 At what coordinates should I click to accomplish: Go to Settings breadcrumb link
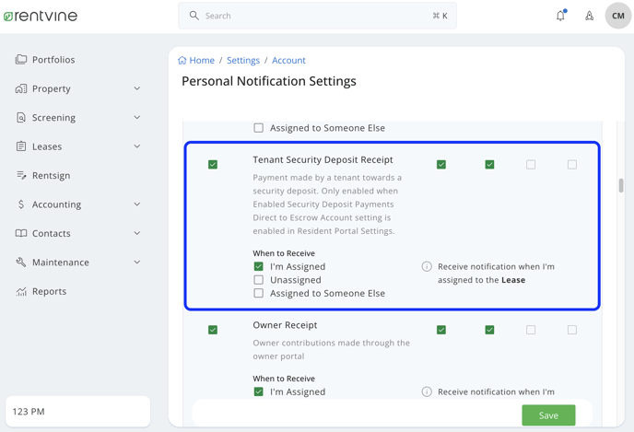click(243, 60)
